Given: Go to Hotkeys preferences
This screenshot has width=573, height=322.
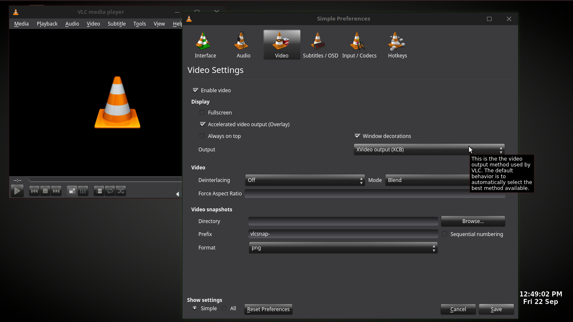Looking at the screenshot, I should pyautogui.click(x=397, y=45).
